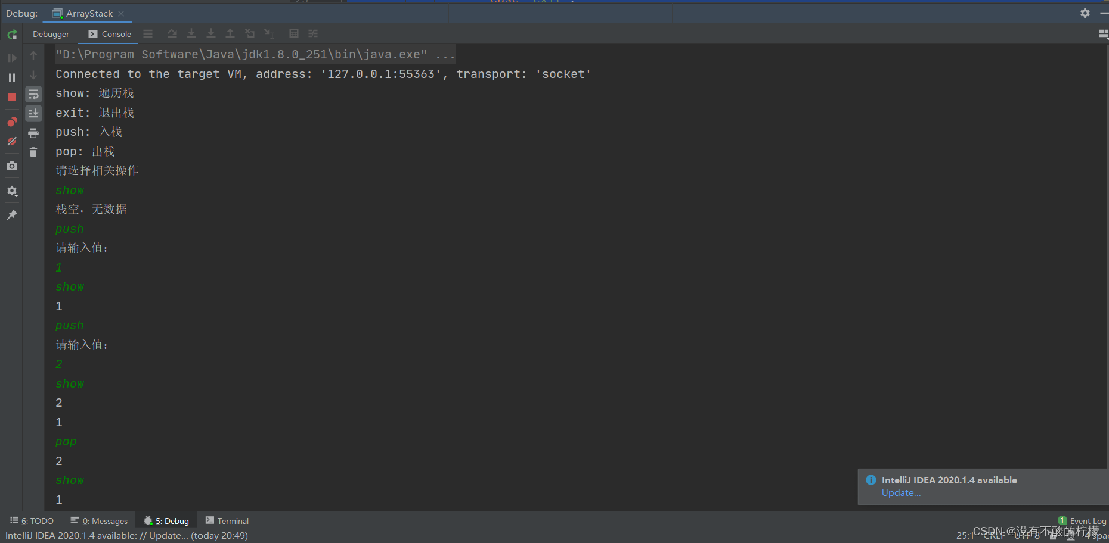Click the '栈空，无数据' console line
Screen dimensions: 1109x543
(x=91, y=210)
